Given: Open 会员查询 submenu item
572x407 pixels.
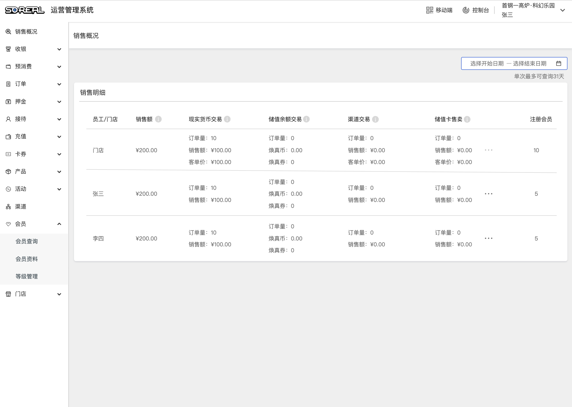Looking at the screenshot, I should click(x=27, y=241).
